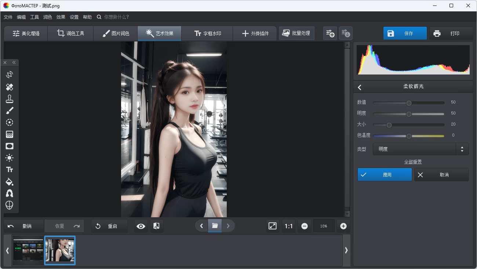
Task: Switch to the 字框水印 tab
Action: point(207,33)
